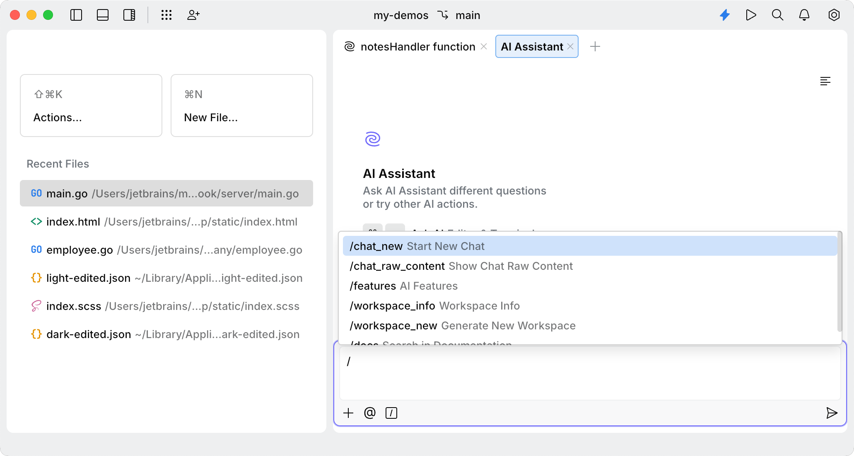This screenshot has width=854, height=456.
Task: Toggle the left sidebar panel
Action: pos(76,15)
